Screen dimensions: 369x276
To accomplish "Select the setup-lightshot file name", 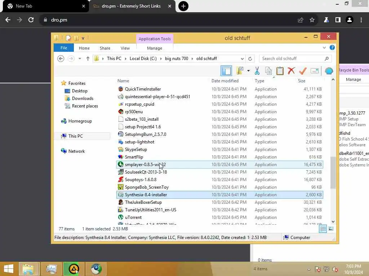I will [x=139, y=142].
